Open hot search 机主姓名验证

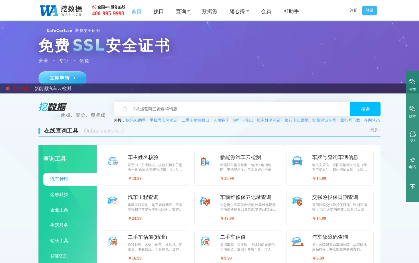click(269, 121)
